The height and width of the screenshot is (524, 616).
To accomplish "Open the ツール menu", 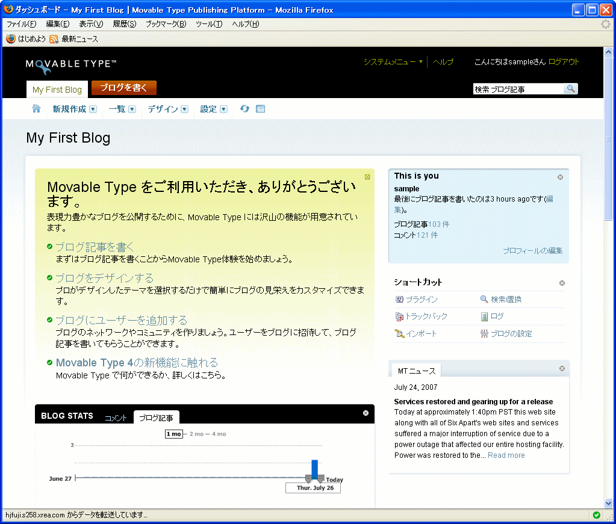I will coord(208,24).
